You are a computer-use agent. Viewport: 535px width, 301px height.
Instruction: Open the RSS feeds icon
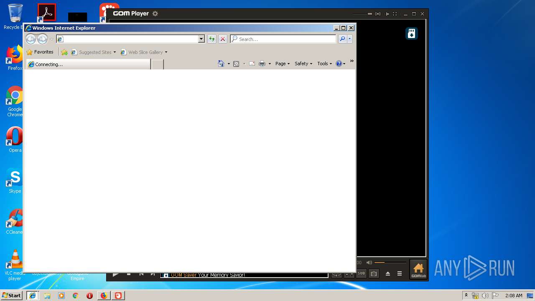[x=236, y=64]
